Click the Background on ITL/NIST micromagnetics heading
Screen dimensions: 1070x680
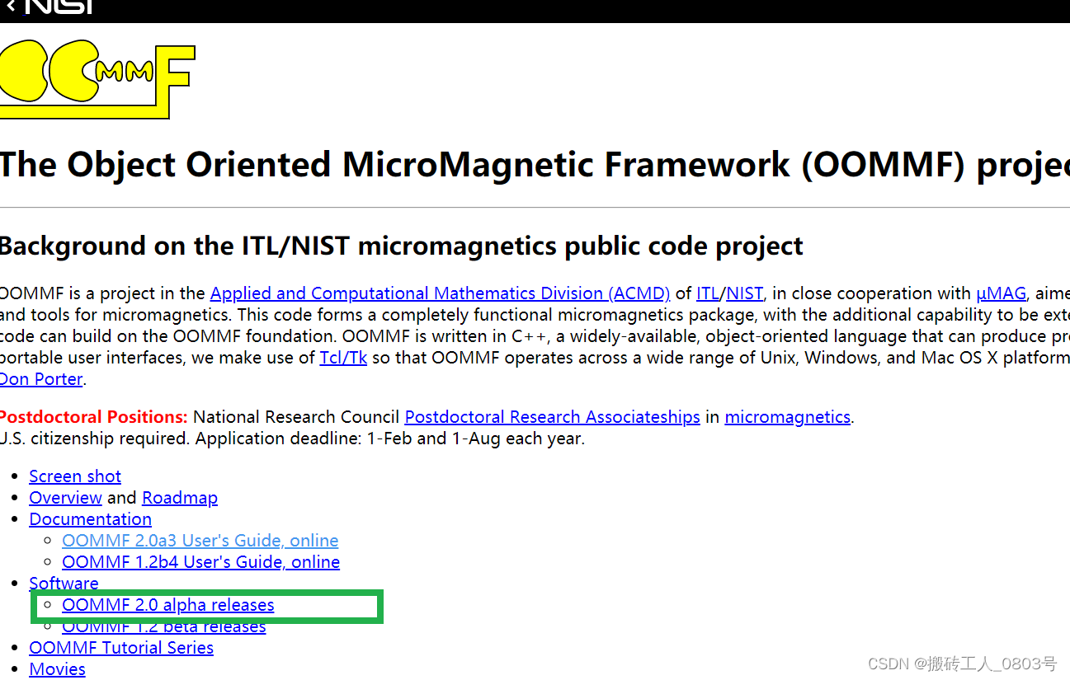click(x=401, y=246)
